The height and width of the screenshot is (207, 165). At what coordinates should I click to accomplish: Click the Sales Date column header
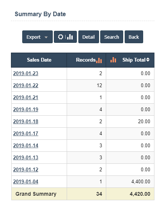tap(39, 60)
